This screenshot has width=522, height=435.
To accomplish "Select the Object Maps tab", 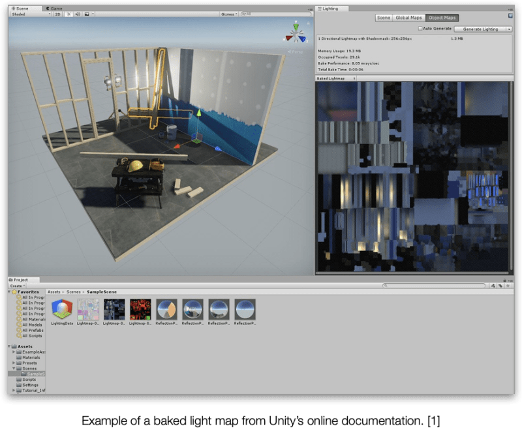I will click(442, 18).
